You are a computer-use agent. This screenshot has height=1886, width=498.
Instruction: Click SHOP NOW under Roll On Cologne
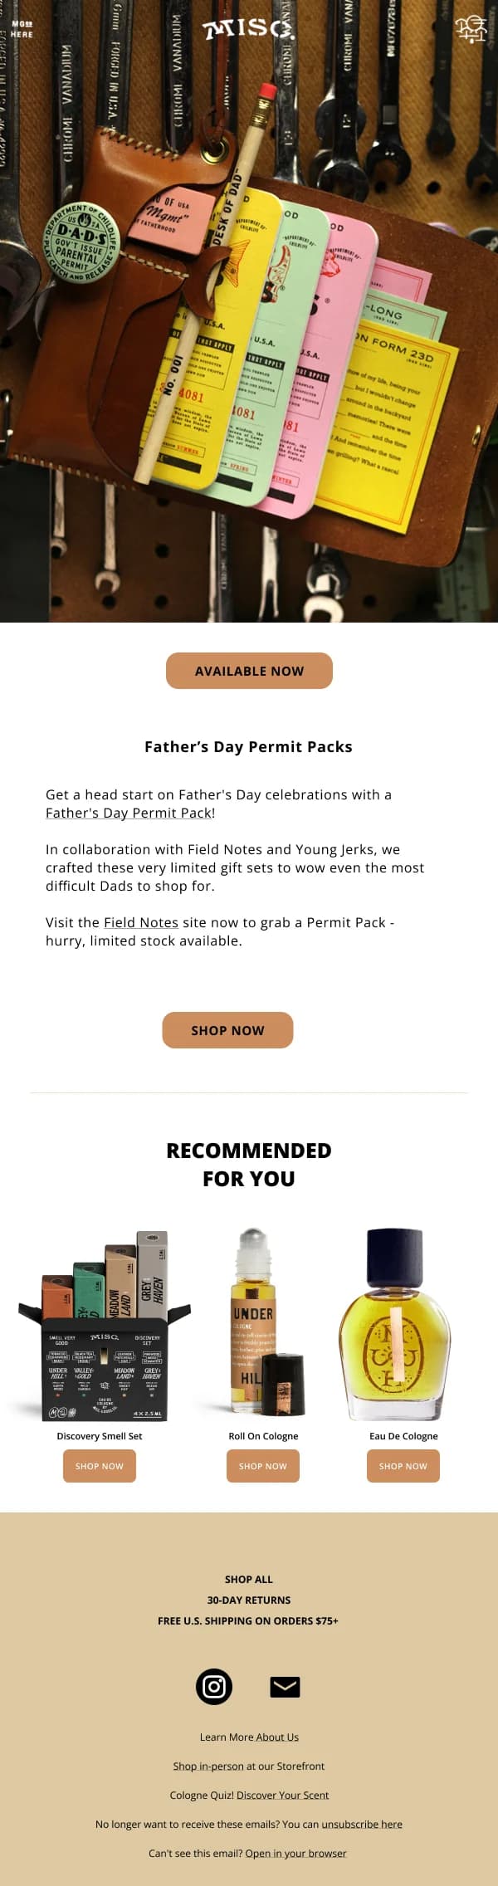tap(263, 1466)
